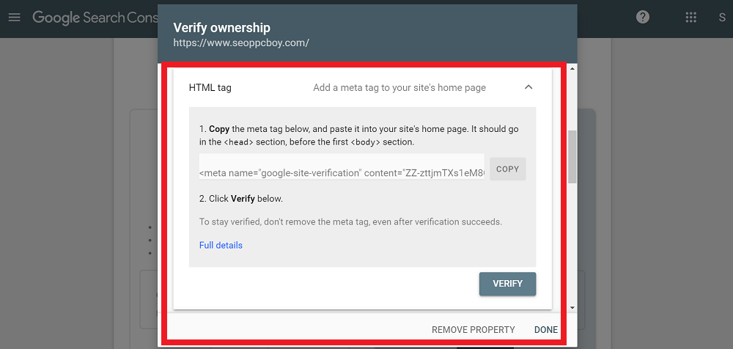Click REMOVE PROPERTY in the dialog footer

(473, 330)
